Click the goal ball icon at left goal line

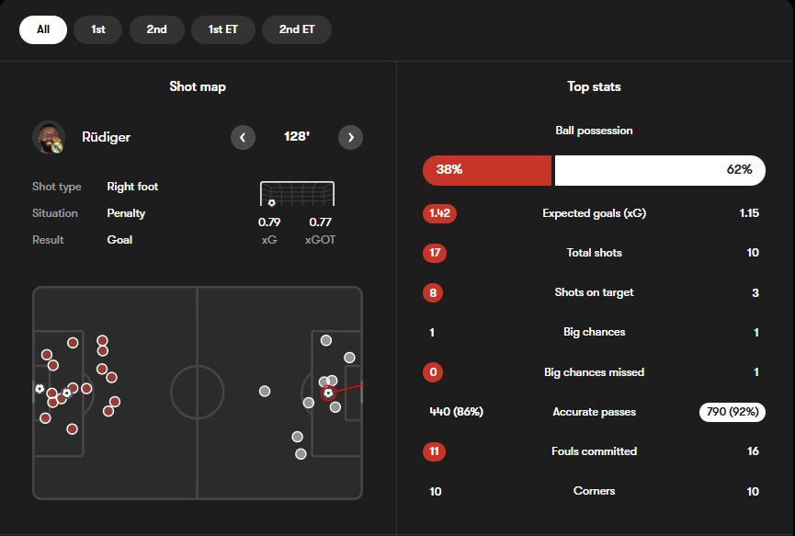(40, 389)
